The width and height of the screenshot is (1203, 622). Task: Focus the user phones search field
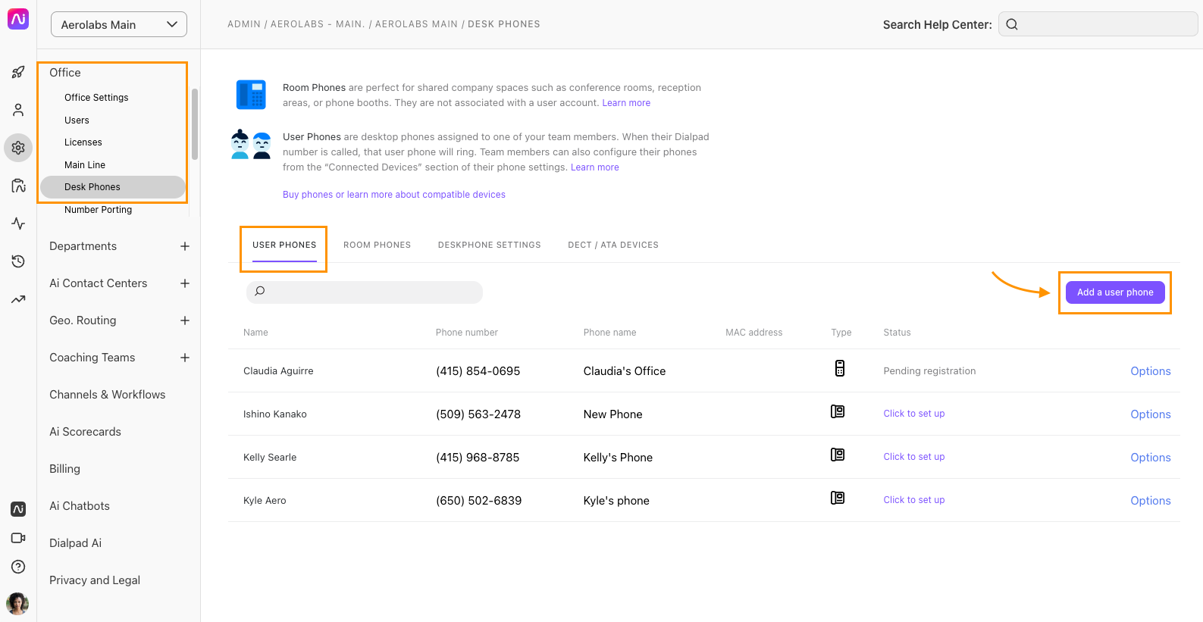365,292
